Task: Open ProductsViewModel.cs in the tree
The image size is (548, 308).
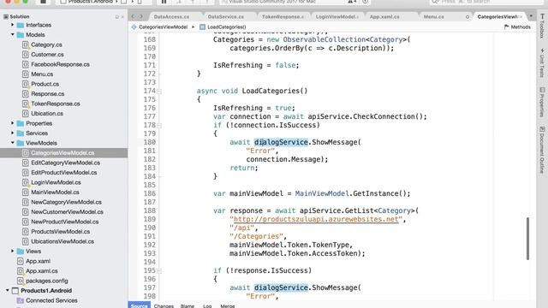Action: (61, 232)
